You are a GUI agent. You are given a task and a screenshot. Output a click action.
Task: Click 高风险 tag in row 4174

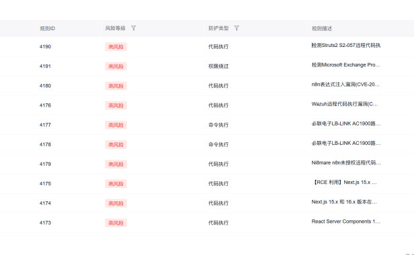(116, 203)
